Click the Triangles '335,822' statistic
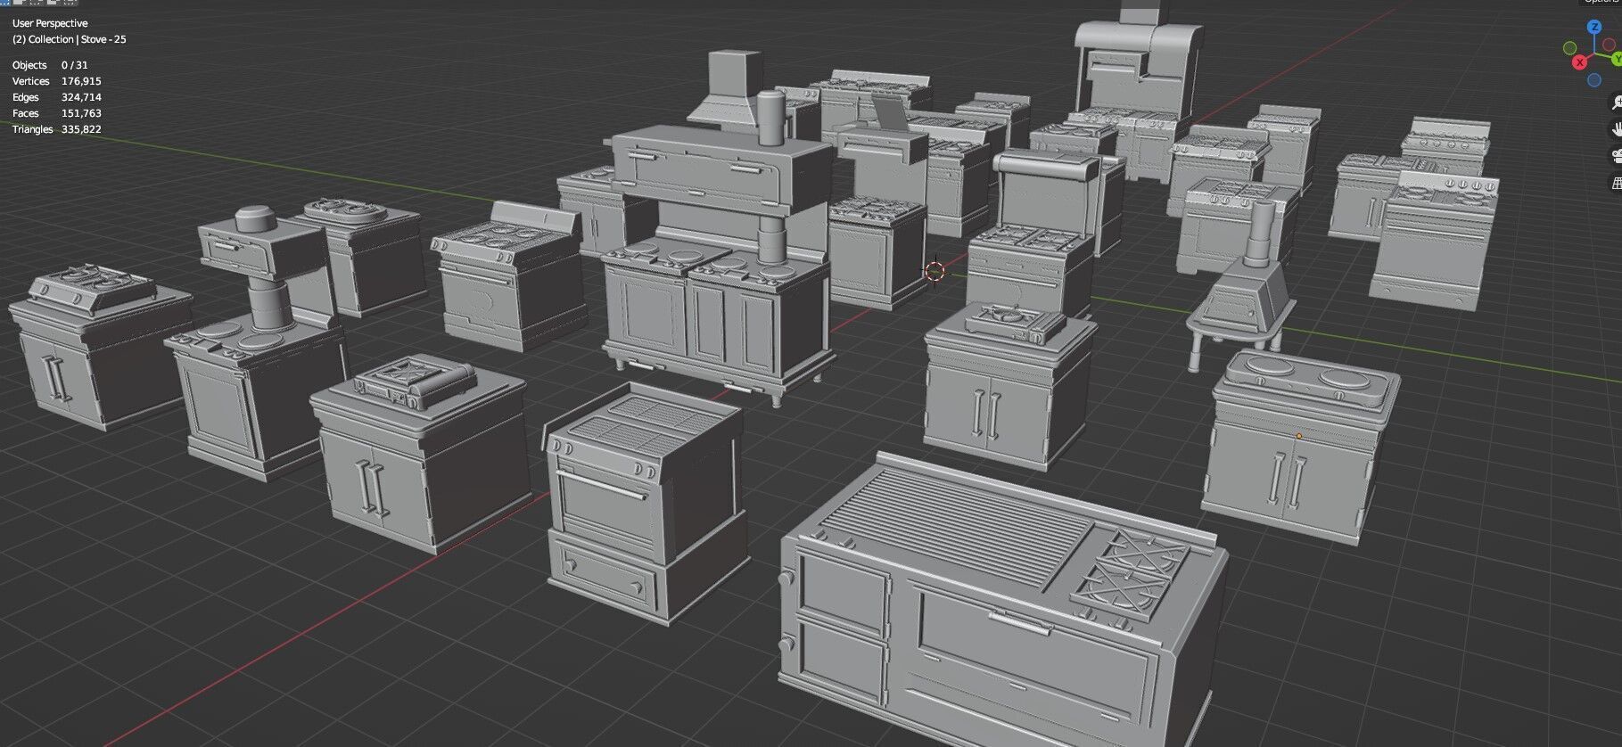Image resolution: width=1622 pixels, height=747 pixels. 81,129
